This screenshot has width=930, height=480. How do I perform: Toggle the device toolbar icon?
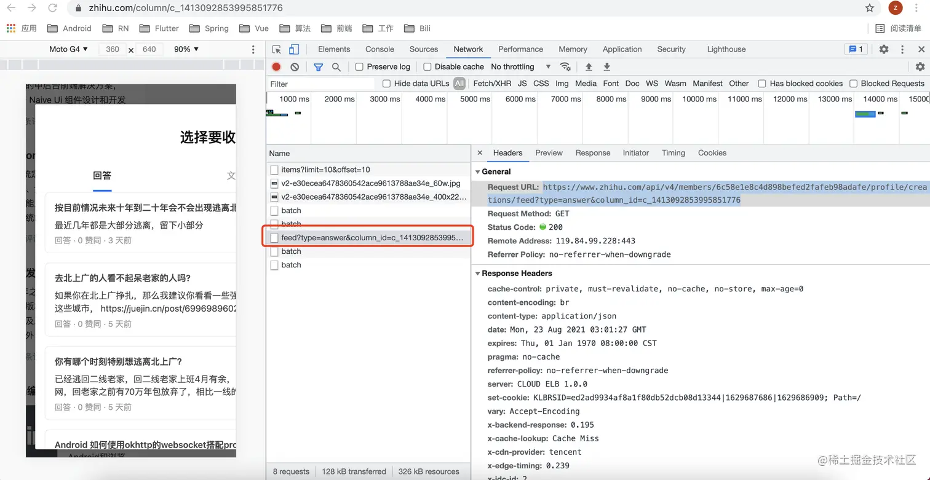pos(294,49)
